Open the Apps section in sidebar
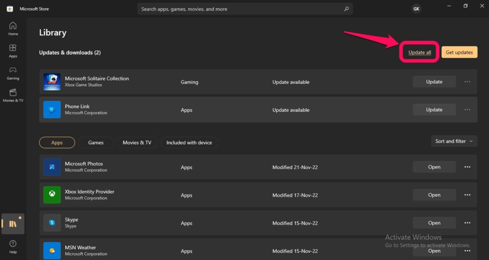The image size is (489, 260). pyautogui.click(x=13, y=51)
